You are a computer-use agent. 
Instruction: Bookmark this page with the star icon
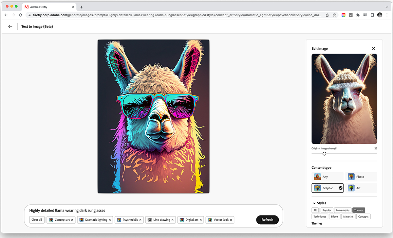coord(334,15)
